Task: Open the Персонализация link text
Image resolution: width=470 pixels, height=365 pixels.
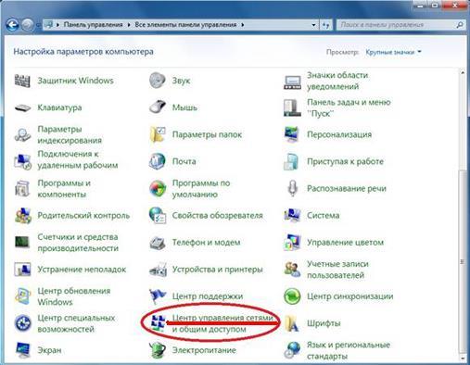Action: click(x=339, y=134)
